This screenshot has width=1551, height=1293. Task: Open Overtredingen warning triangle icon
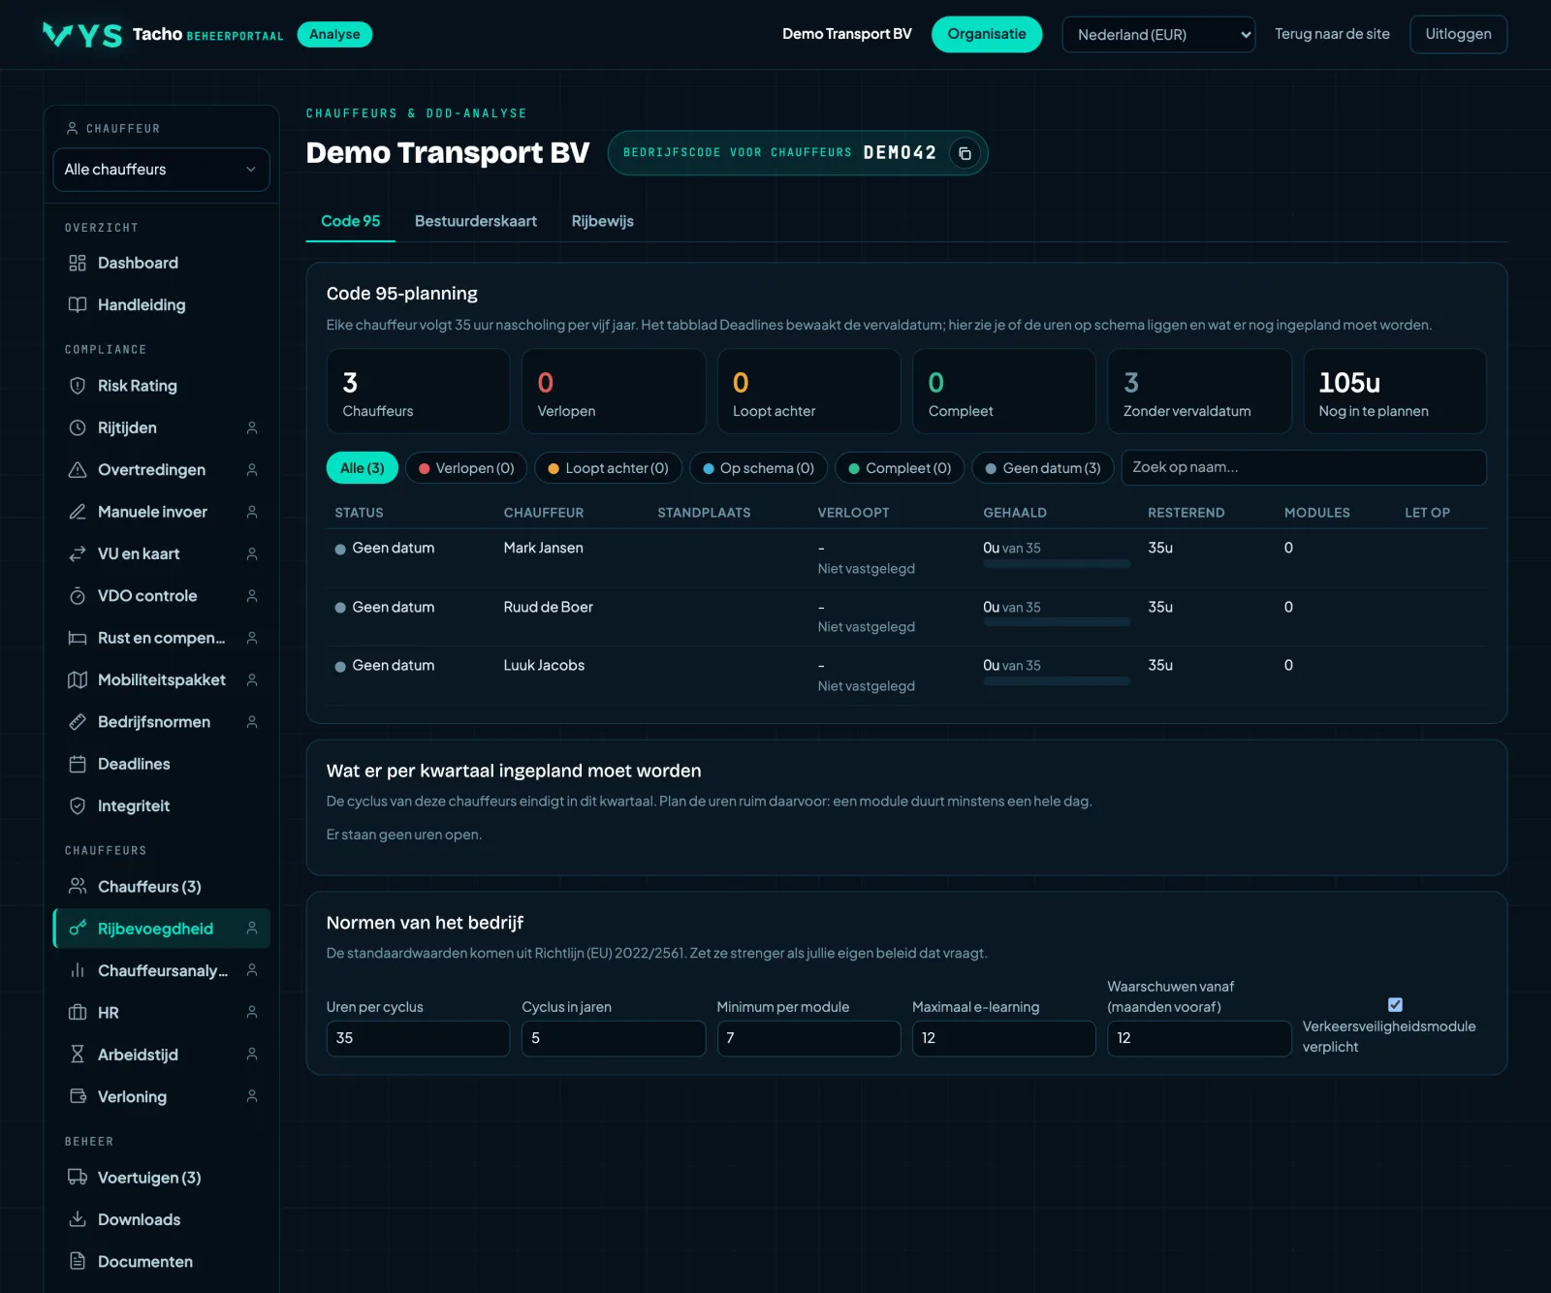click(x=78, y=470)
